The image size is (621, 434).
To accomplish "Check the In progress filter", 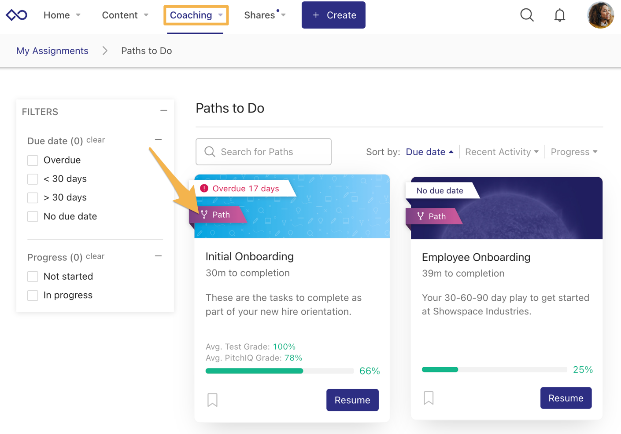I will [33, 295].
